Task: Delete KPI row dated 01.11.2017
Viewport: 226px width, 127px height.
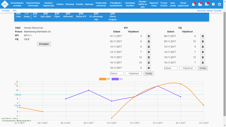Action: (x=149, y=36)
